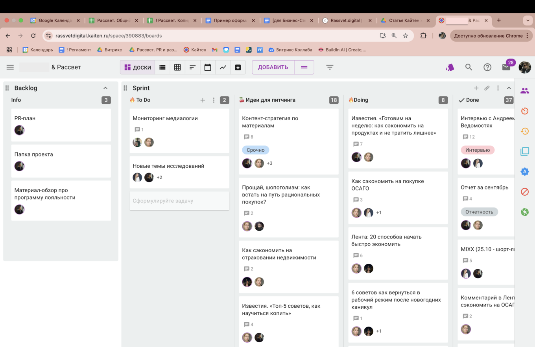The width and height of the screenshot is (535, 347).
Task: Select the доски view tab
Action: coord(138,67)
